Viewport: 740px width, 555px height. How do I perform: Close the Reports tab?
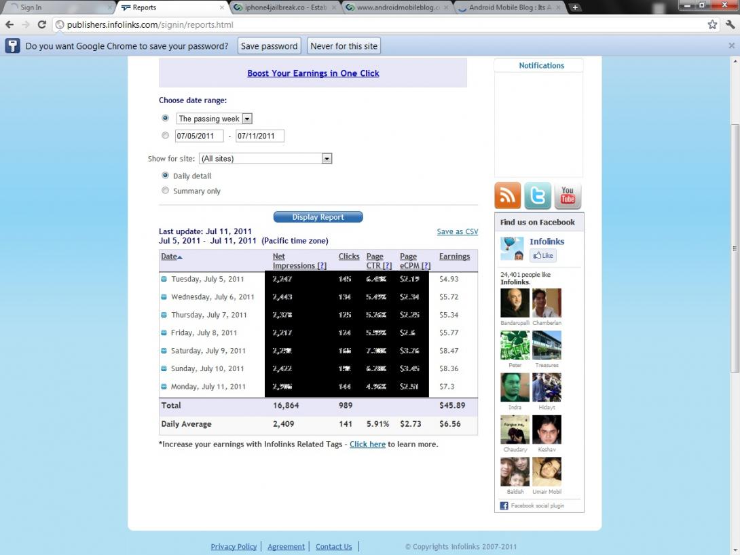222,7
